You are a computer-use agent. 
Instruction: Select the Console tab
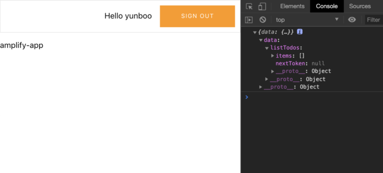pos(327,6)
